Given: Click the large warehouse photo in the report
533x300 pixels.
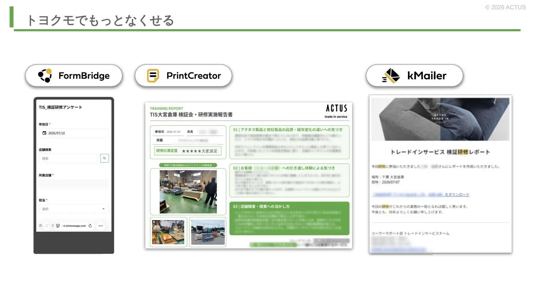Looking at the screenshot, I should 188,192.
